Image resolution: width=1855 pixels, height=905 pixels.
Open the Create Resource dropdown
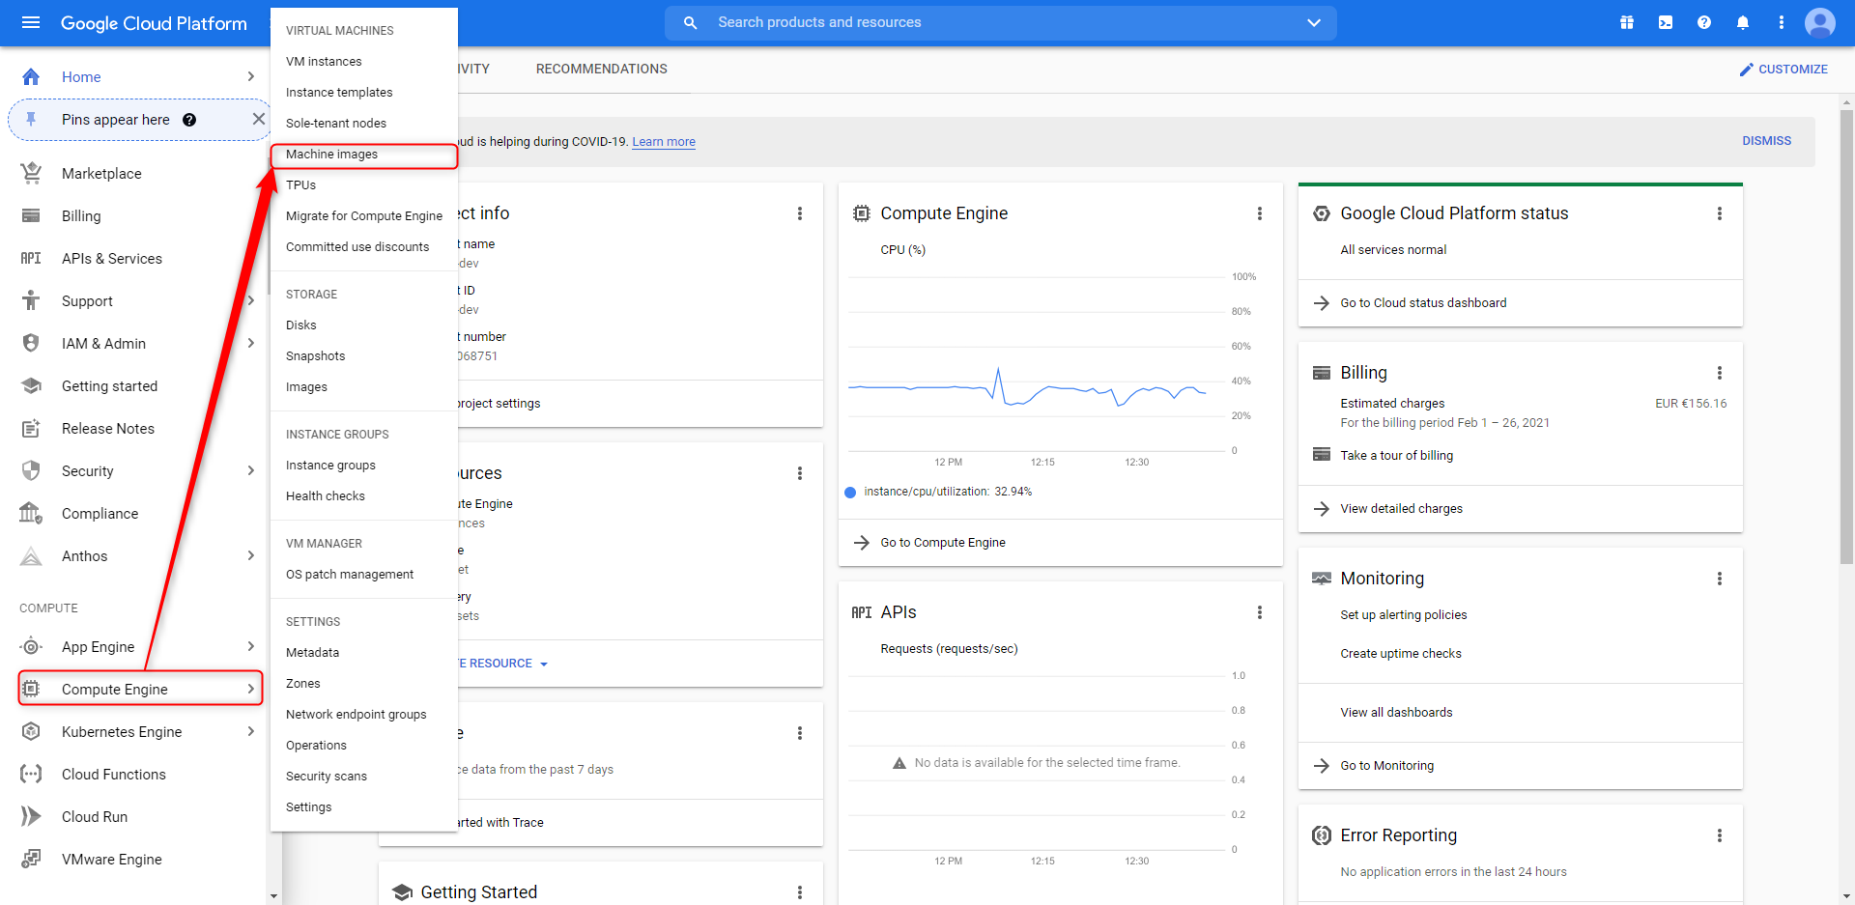pyautogui.click(x=502, y=664)
